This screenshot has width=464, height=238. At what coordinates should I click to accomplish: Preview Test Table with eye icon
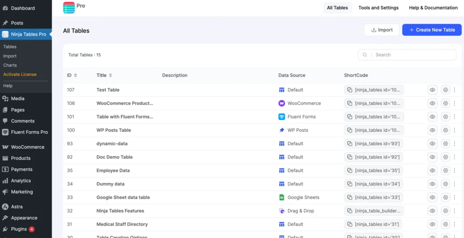point(432,90)
